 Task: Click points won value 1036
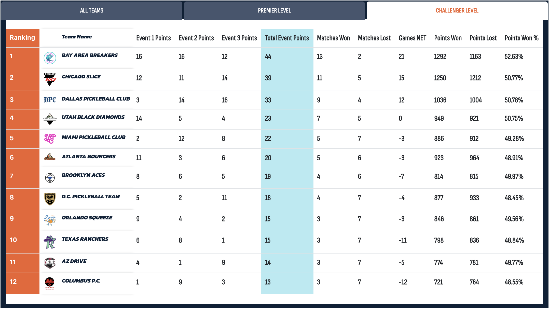(440, 100)
